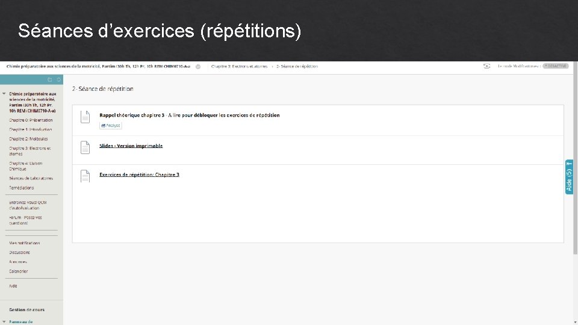Click the round icon after the course title
This screenshot has height=325, width=578.
[198, 66]
